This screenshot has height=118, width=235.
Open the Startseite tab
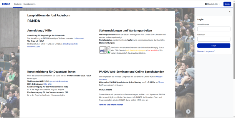pos(18,4)
